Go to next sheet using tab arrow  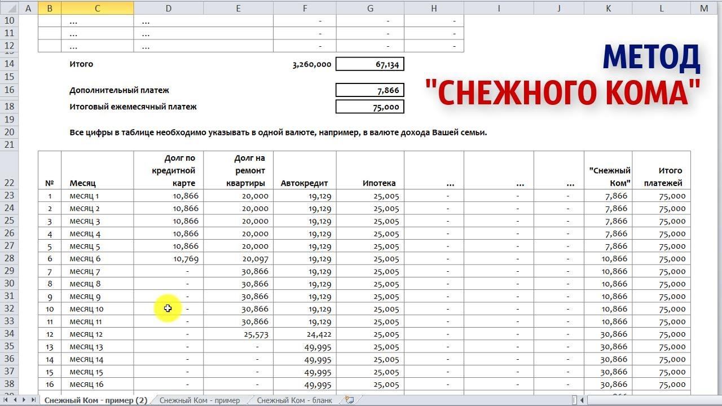point(25,400)
